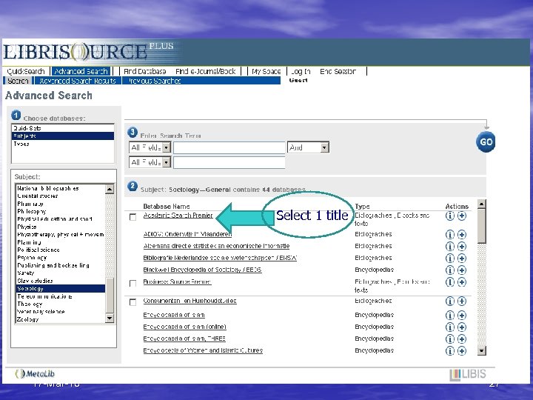Add Academic Search Premier to My Space
This screenshot has height=400, width=533.
coord(462,216)
